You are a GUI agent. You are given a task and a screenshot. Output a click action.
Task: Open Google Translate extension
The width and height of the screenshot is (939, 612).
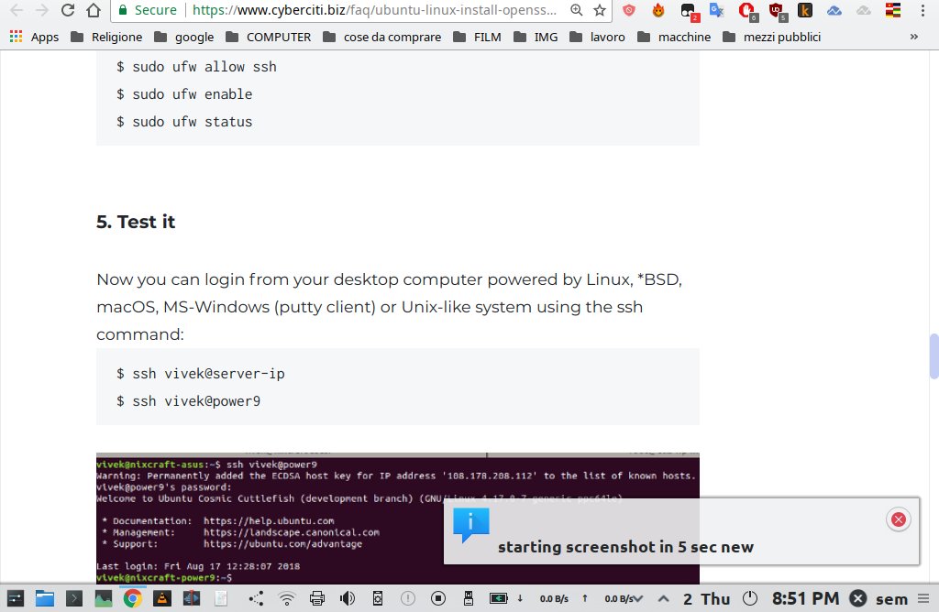click(x=717, y=10)
